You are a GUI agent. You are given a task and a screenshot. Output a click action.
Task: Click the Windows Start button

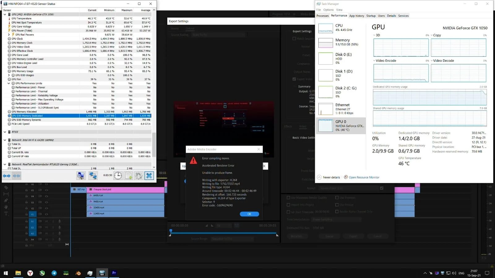[6, 273]
